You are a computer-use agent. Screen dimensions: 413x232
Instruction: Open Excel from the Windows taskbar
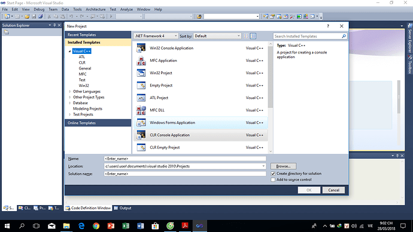[126, 225]
